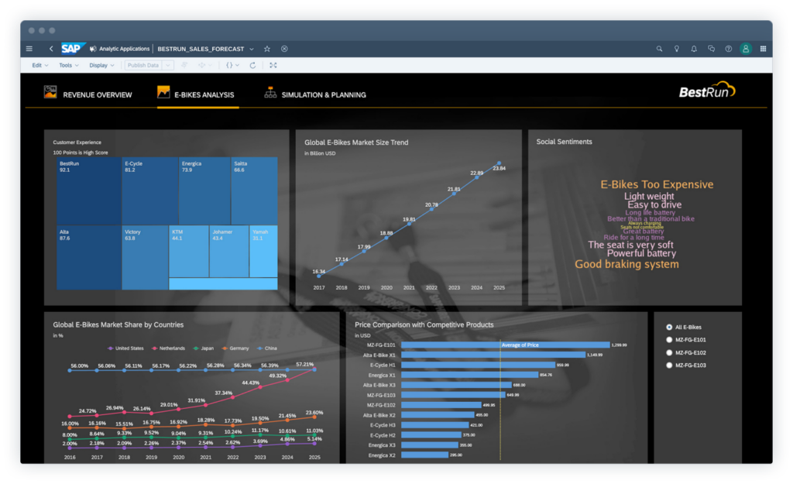Click the fullscreen expand icon in the toolbar
The width and height of the screenshot is (793, 484).
pos(273,65)
